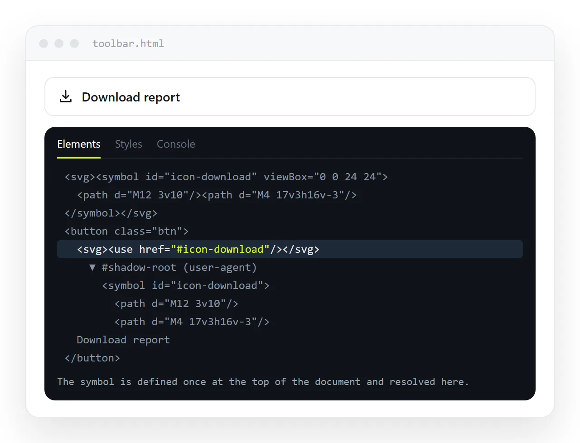Select the shadow-root symbol id="icon-download" node
The height and width of the screenshot is (443, 580).
(186, 285)
